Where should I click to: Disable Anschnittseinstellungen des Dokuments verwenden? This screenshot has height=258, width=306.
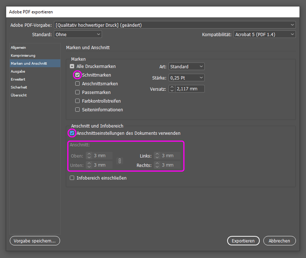tap(72, 133)
